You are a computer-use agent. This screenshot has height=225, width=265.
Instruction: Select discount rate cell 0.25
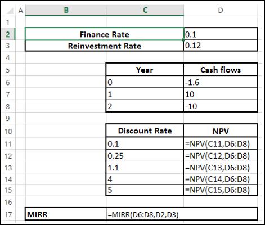tap(145, 156)
